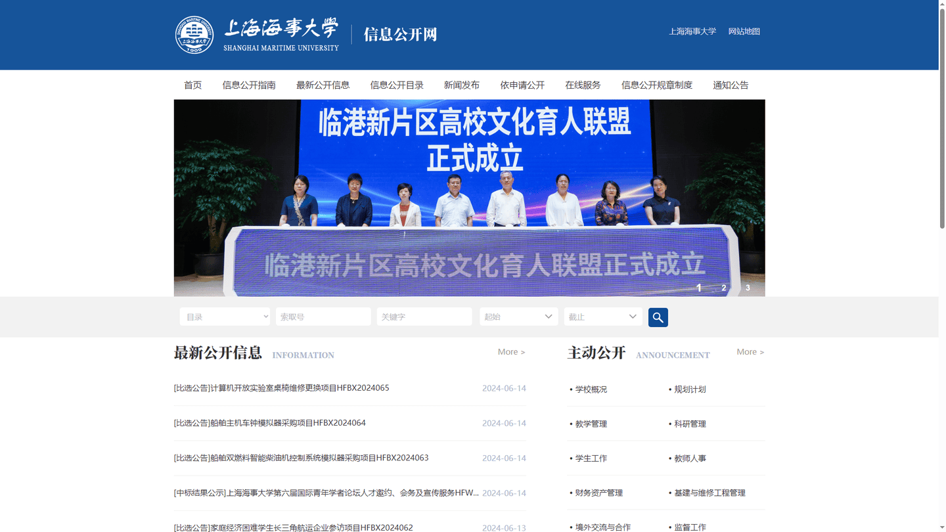Screen dimensions: 946x532
Task: Open 在线服务 menu item
Action: (583, 85)
